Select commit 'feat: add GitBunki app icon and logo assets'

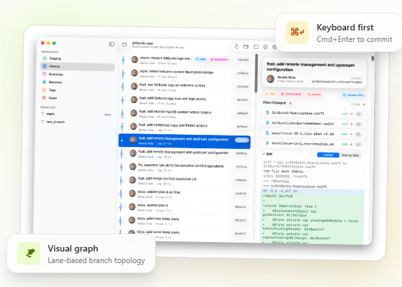185,100
